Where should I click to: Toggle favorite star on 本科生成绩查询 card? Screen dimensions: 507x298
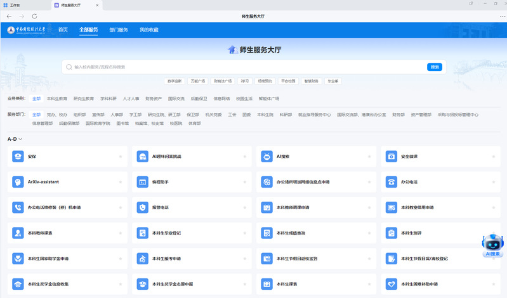pyautogui.click(x=369, y=233)
